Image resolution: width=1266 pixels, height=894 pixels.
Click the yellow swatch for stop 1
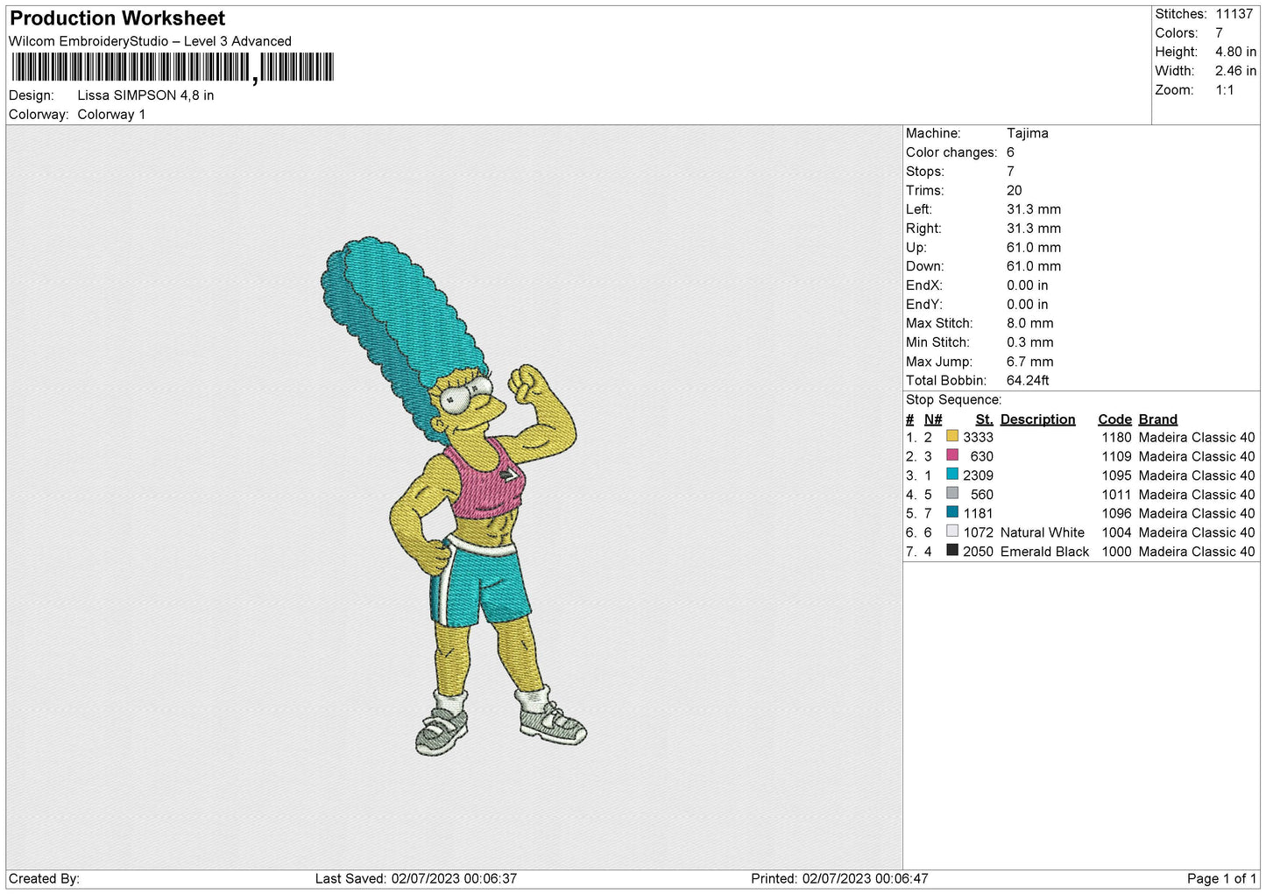click(952, 436)
